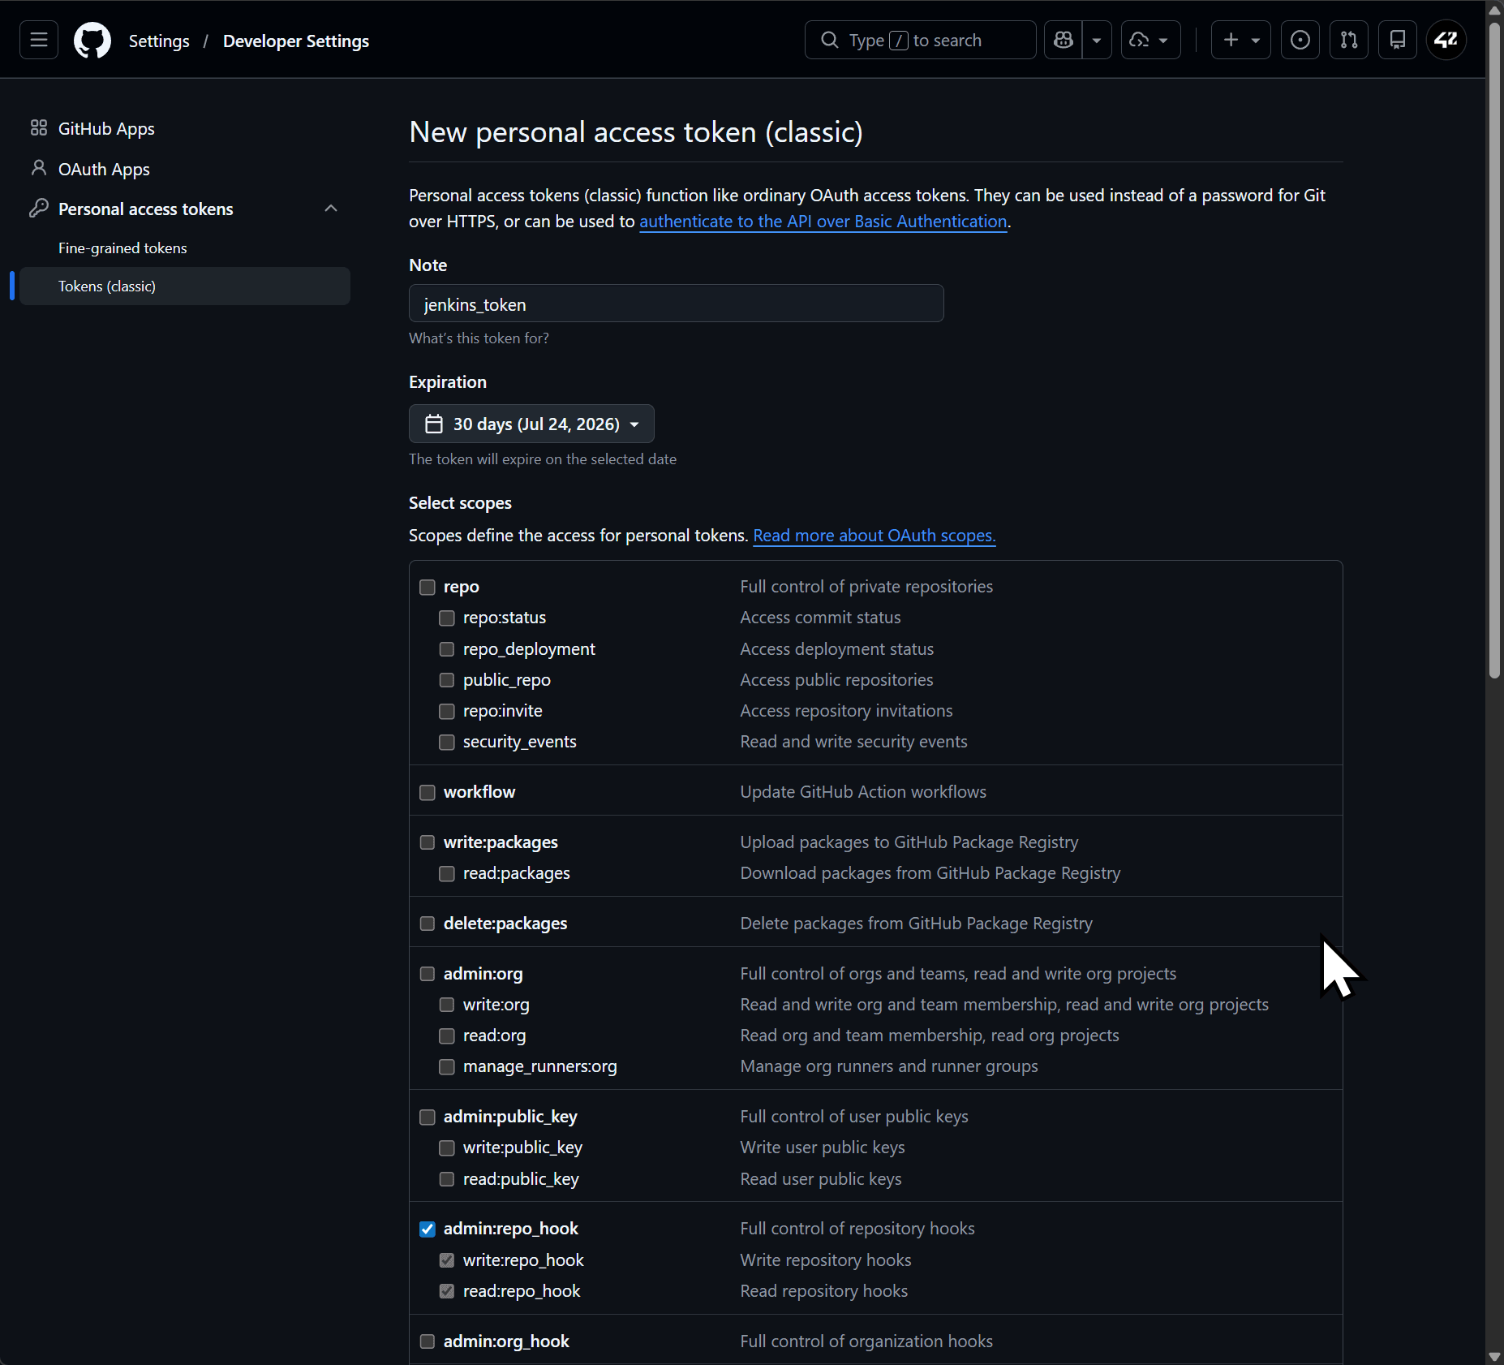
Task: Open the hamburger navigation menu
Action: 39,40
